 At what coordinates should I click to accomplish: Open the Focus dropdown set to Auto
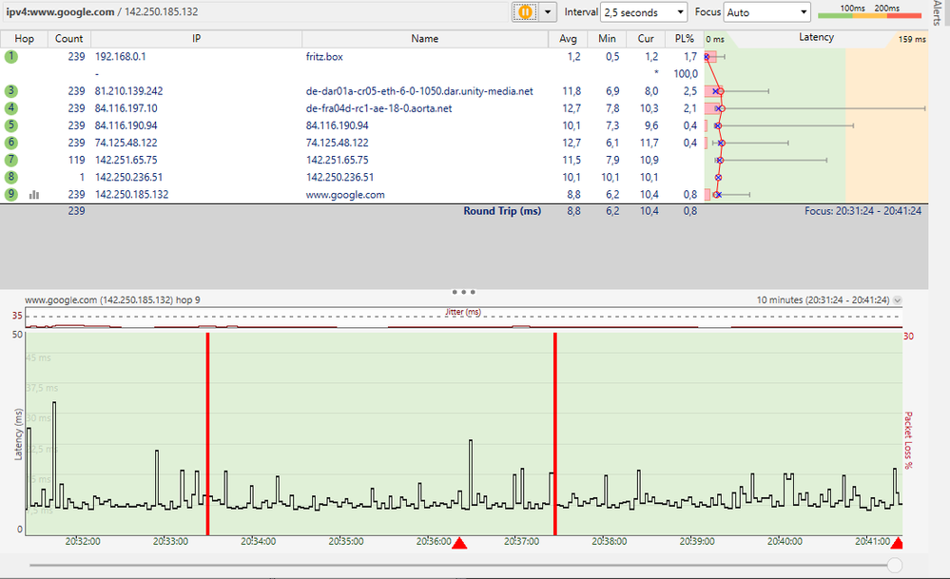(767, 12)
